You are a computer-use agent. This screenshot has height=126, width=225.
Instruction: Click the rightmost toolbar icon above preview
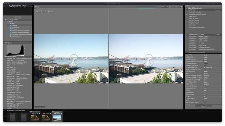(181, 7)
